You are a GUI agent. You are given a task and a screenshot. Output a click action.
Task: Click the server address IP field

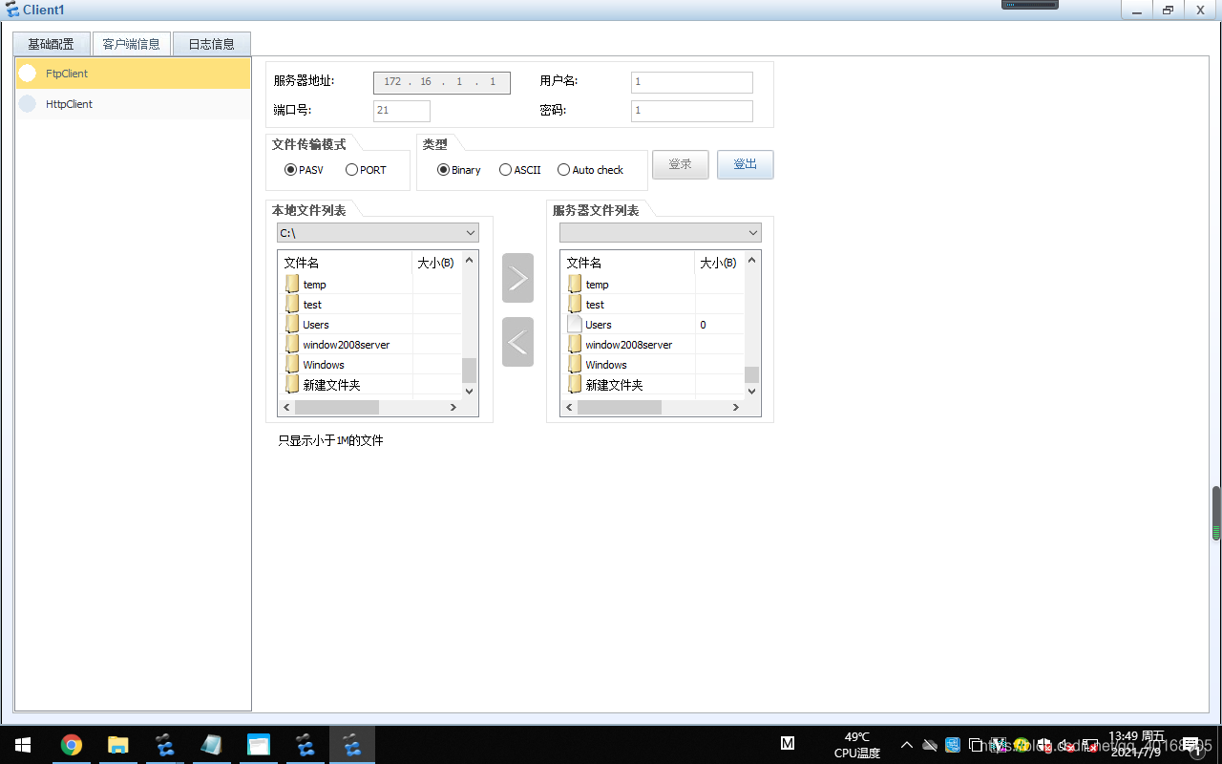point(442,82)
